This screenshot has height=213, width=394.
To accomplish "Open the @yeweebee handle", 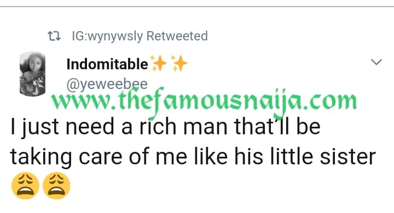I will (107, 84).
